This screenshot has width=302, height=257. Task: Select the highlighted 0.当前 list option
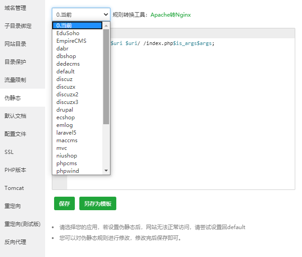77,25
